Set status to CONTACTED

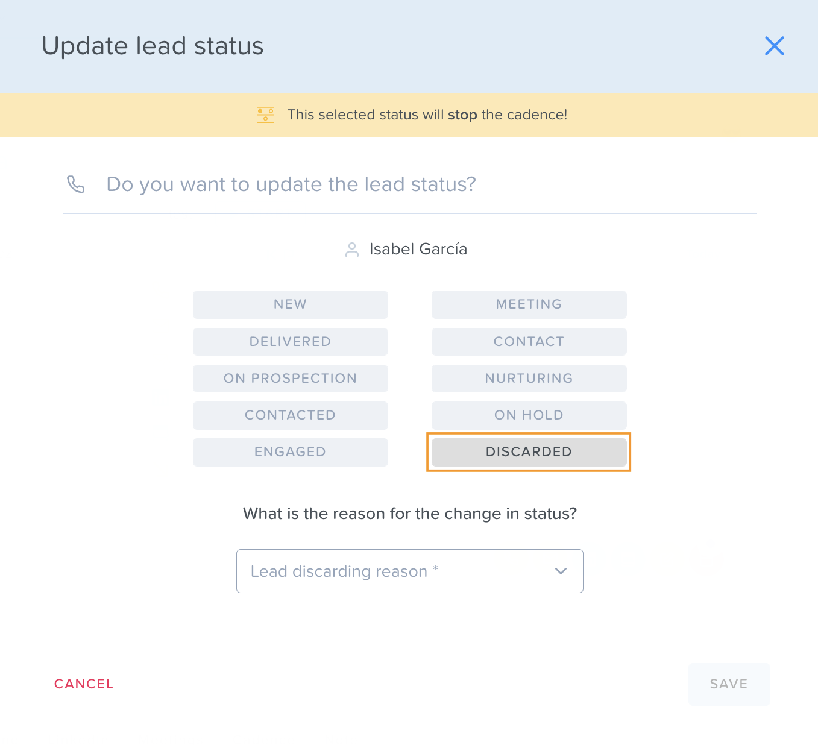click(x=290, y=415)
